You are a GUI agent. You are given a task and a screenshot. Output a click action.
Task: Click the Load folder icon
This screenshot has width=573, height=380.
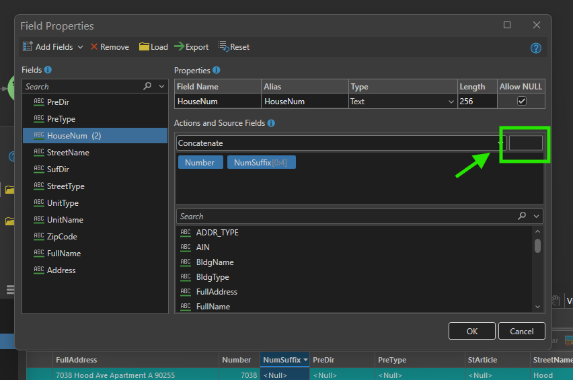coord(144,47)
